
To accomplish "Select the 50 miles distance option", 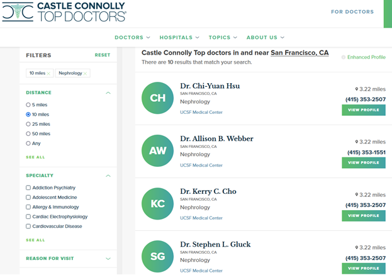I will 28,134.
